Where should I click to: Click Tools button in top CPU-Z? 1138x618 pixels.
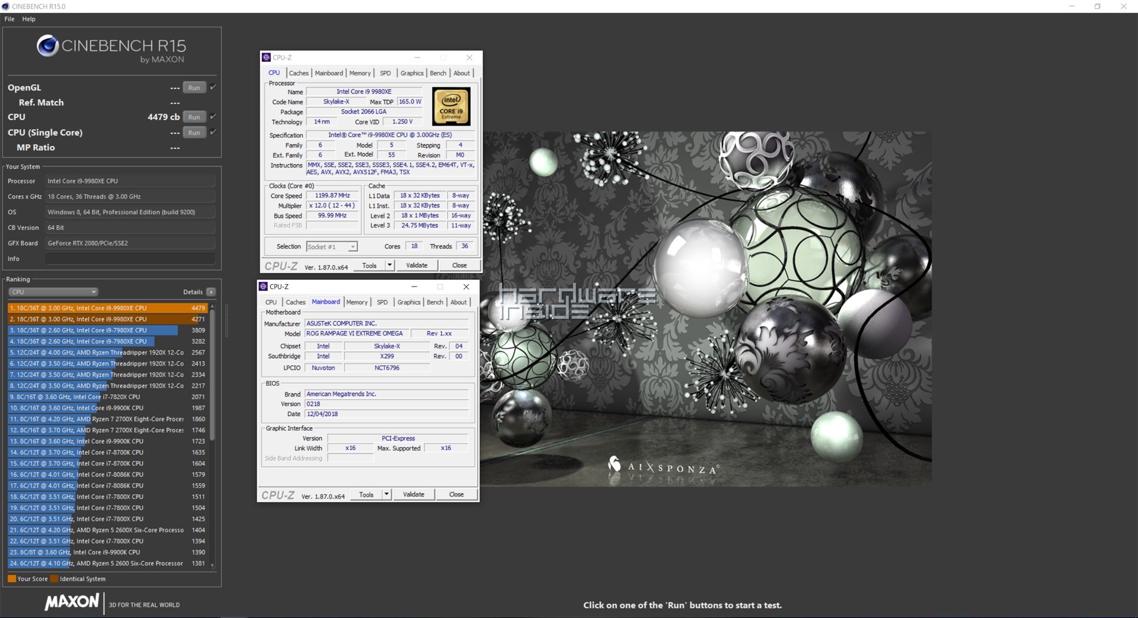[x=369, y=265]
